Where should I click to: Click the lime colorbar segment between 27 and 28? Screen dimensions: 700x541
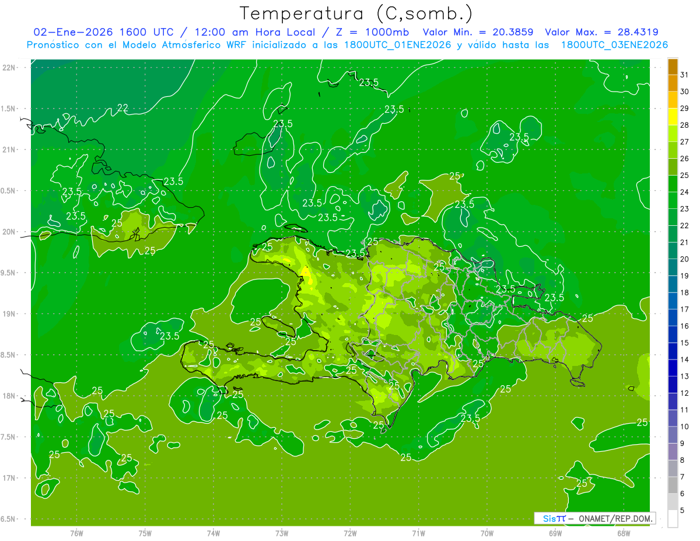pyautogui.click(x=673, y=134)
